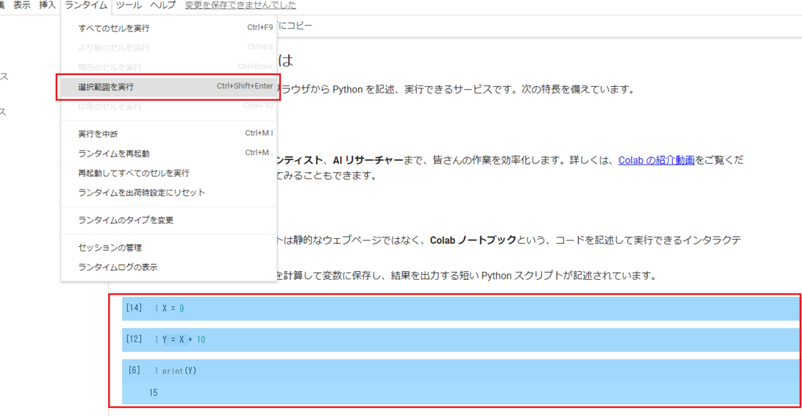Click the [6] run indicator of print(Y) cell

click(x=135, y=370)
